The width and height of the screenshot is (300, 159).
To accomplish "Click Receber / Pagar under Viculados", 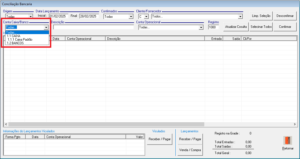I will pos(160,139).
